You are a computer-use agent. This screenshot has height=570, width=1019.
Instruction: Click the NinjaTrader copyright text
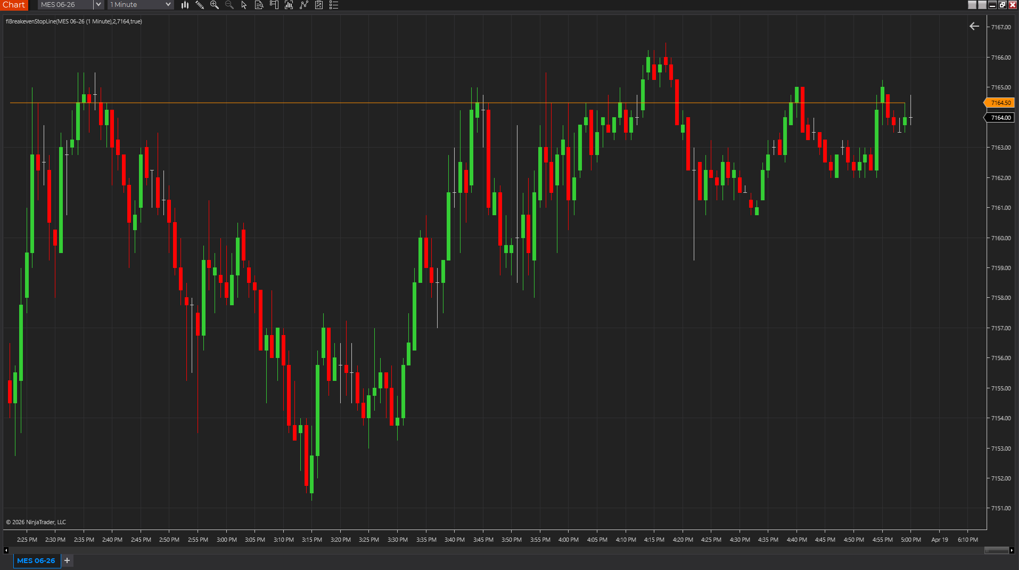point(35,522)
